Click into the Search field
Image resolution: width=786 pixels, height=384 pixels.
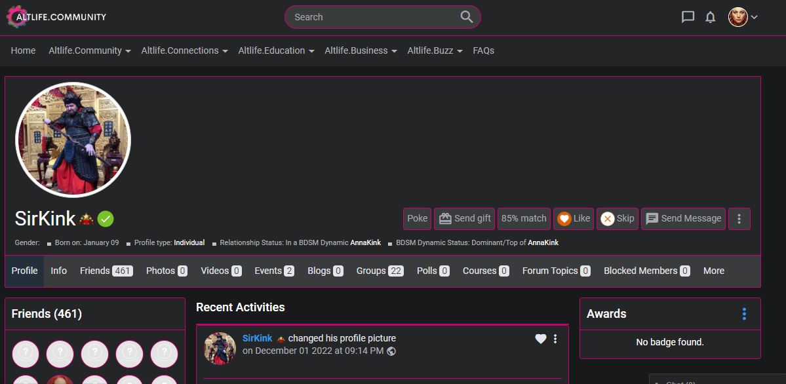(374, 17)
